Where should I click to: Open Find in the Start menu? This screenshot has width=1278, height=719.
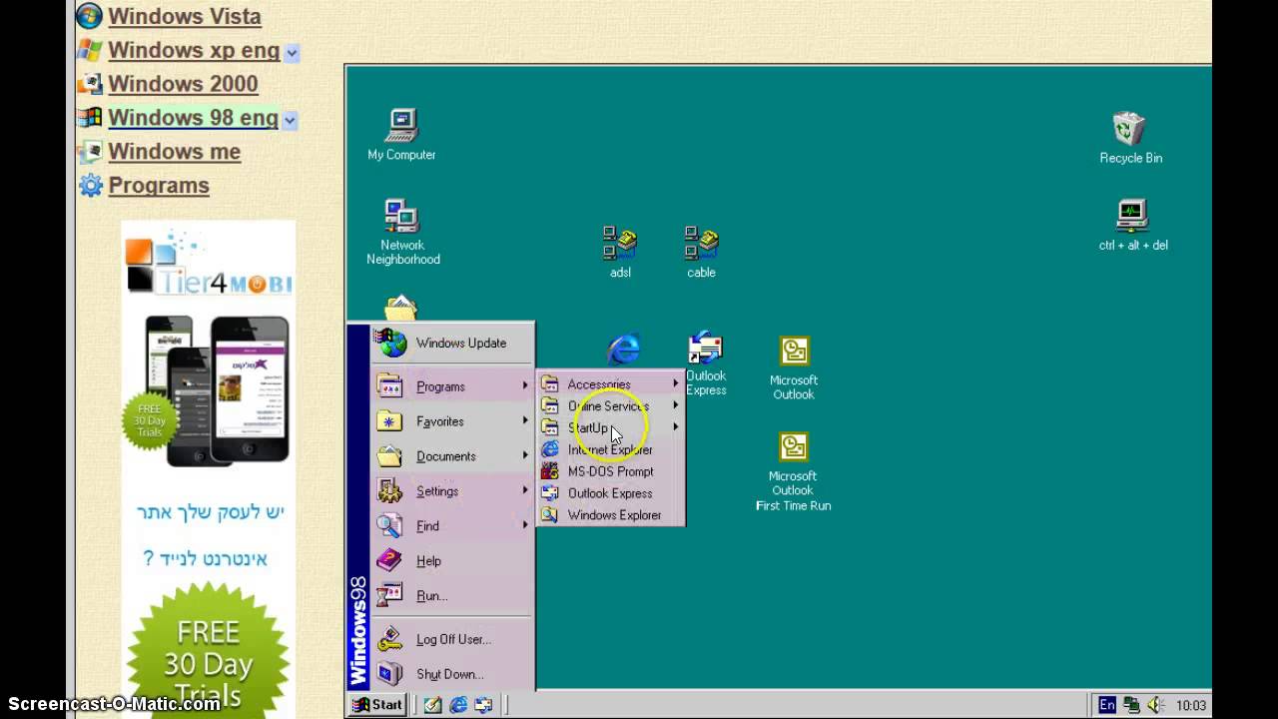(x=452, y=526)
